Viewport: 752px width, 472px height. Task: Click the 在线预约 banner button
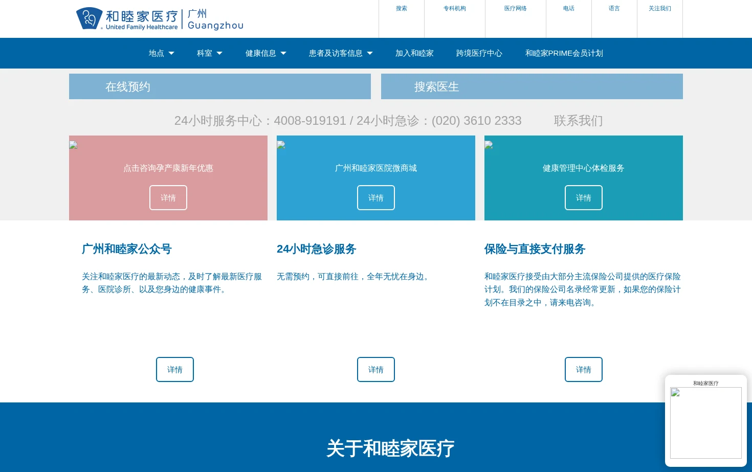(x=220, y=86)
